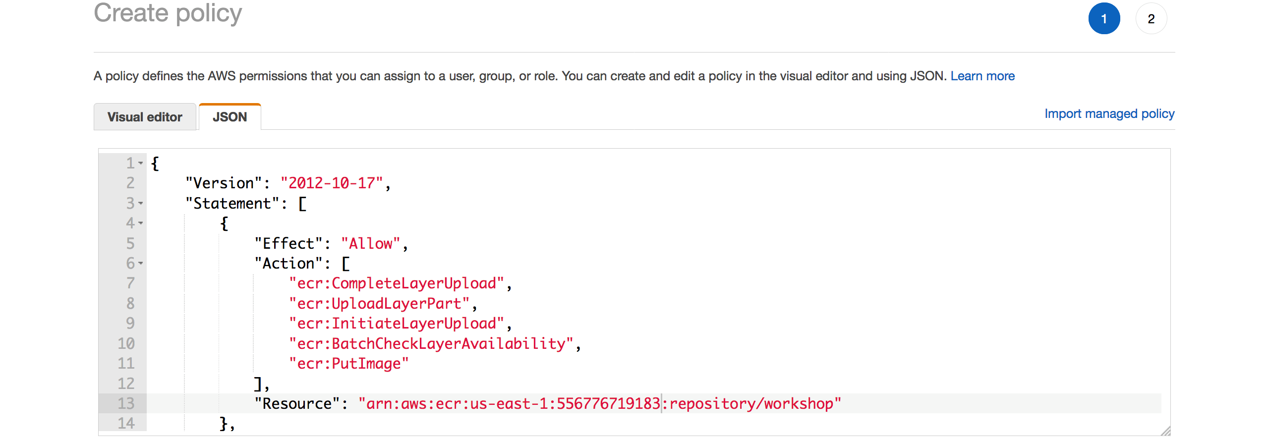Click "ecr:BatchCheckLayerAvailability" action string

coord(431,343)
